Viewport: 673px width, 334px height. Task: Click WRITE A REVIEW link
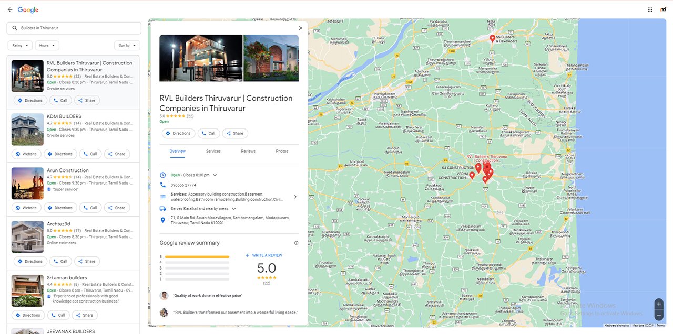[x=264, y=255]
